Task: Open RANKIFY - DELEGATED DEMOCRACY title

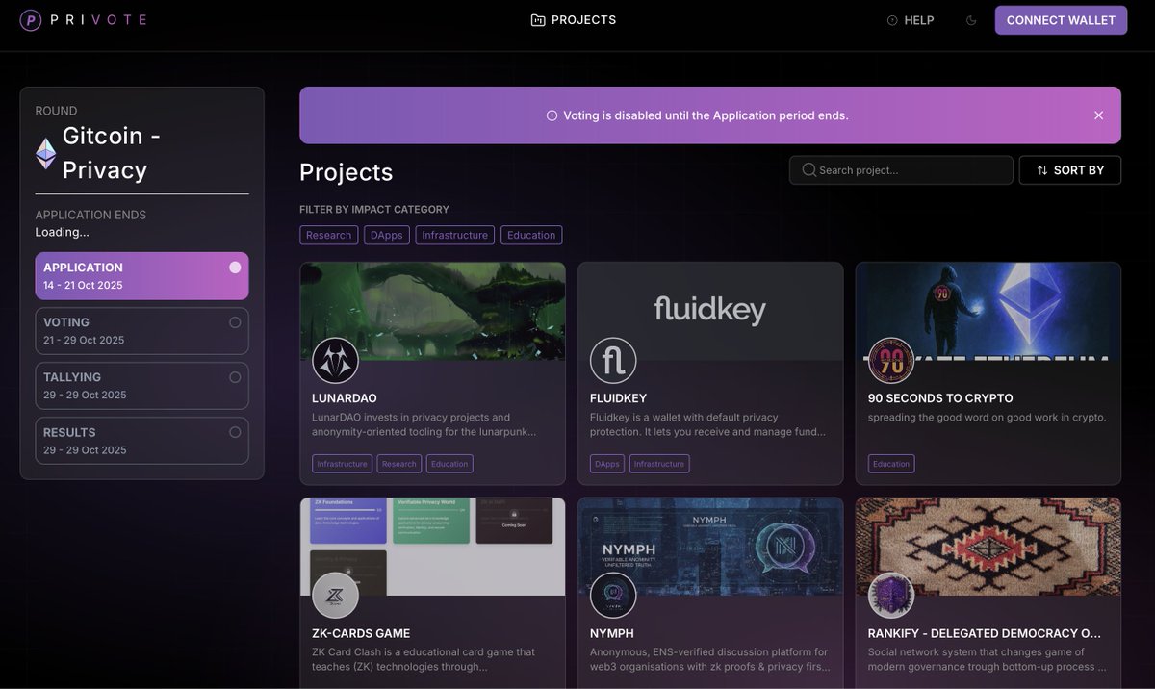Action: 985,633
